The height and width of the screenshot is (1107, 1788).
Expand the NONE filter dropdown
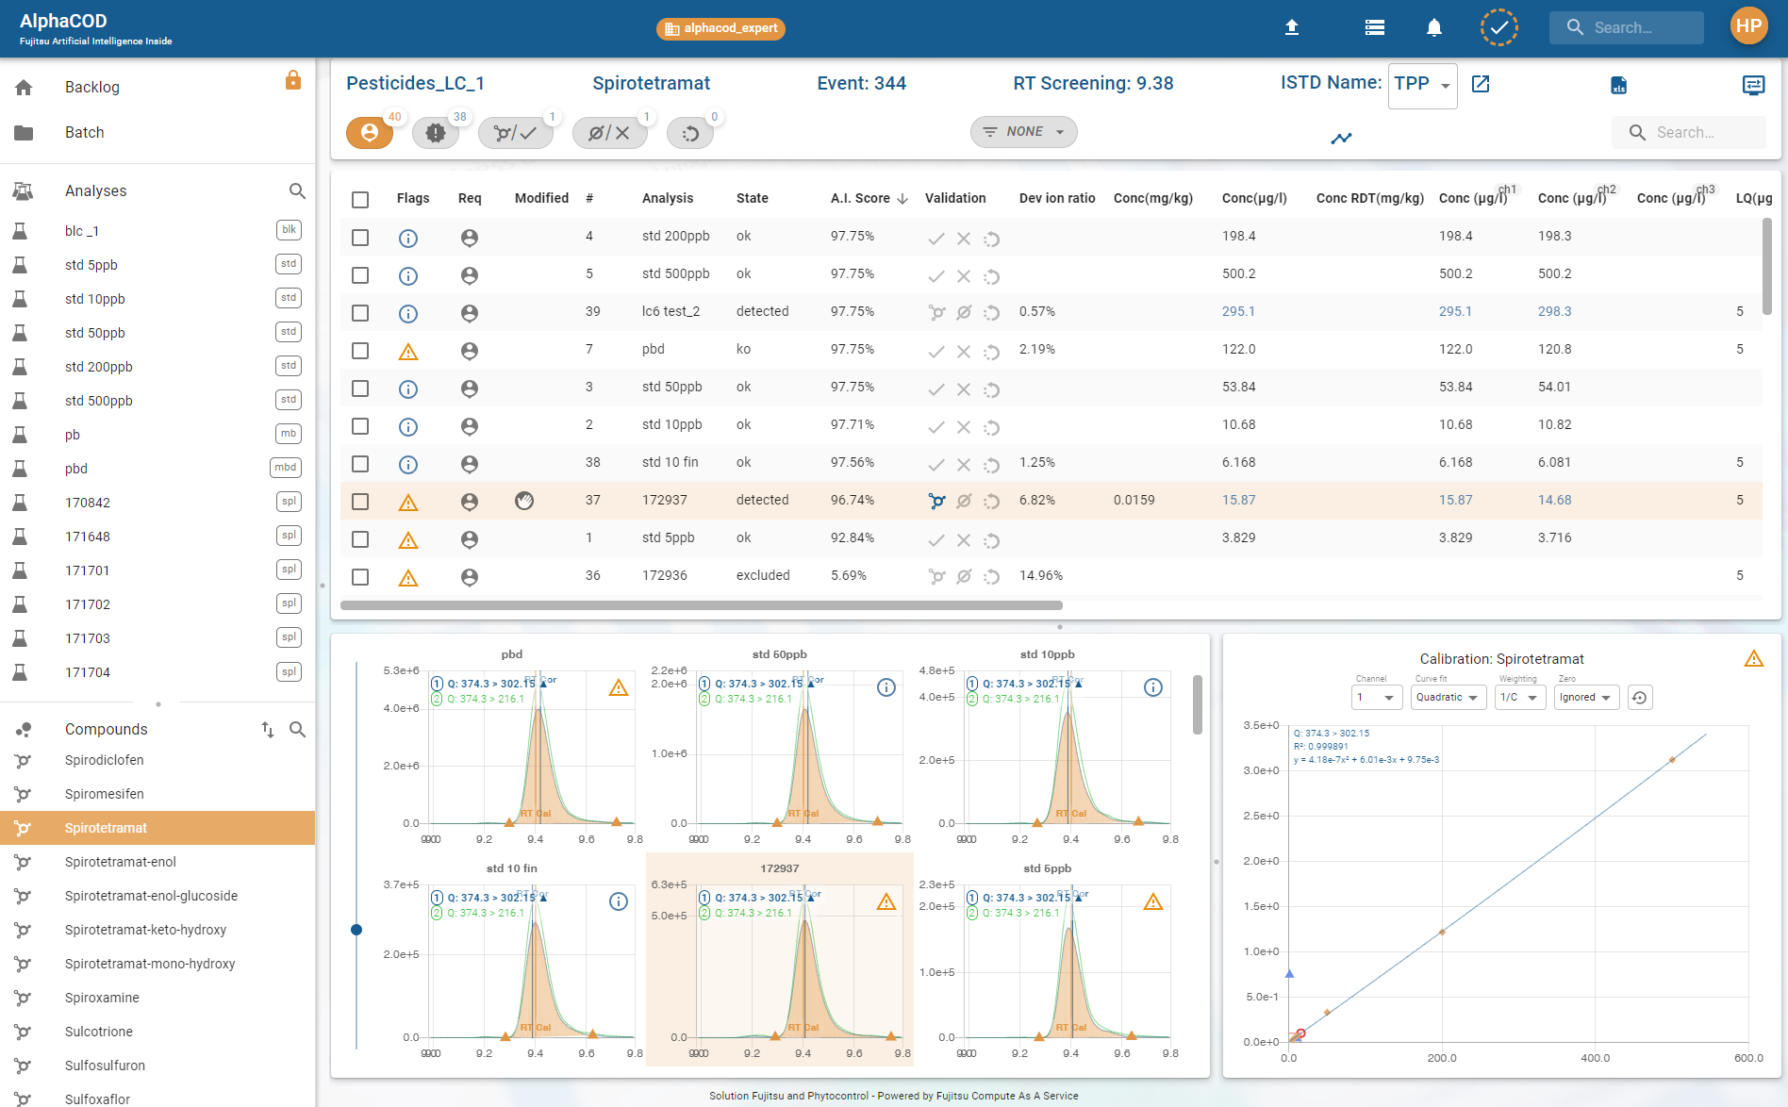(x=1023, y=132)
